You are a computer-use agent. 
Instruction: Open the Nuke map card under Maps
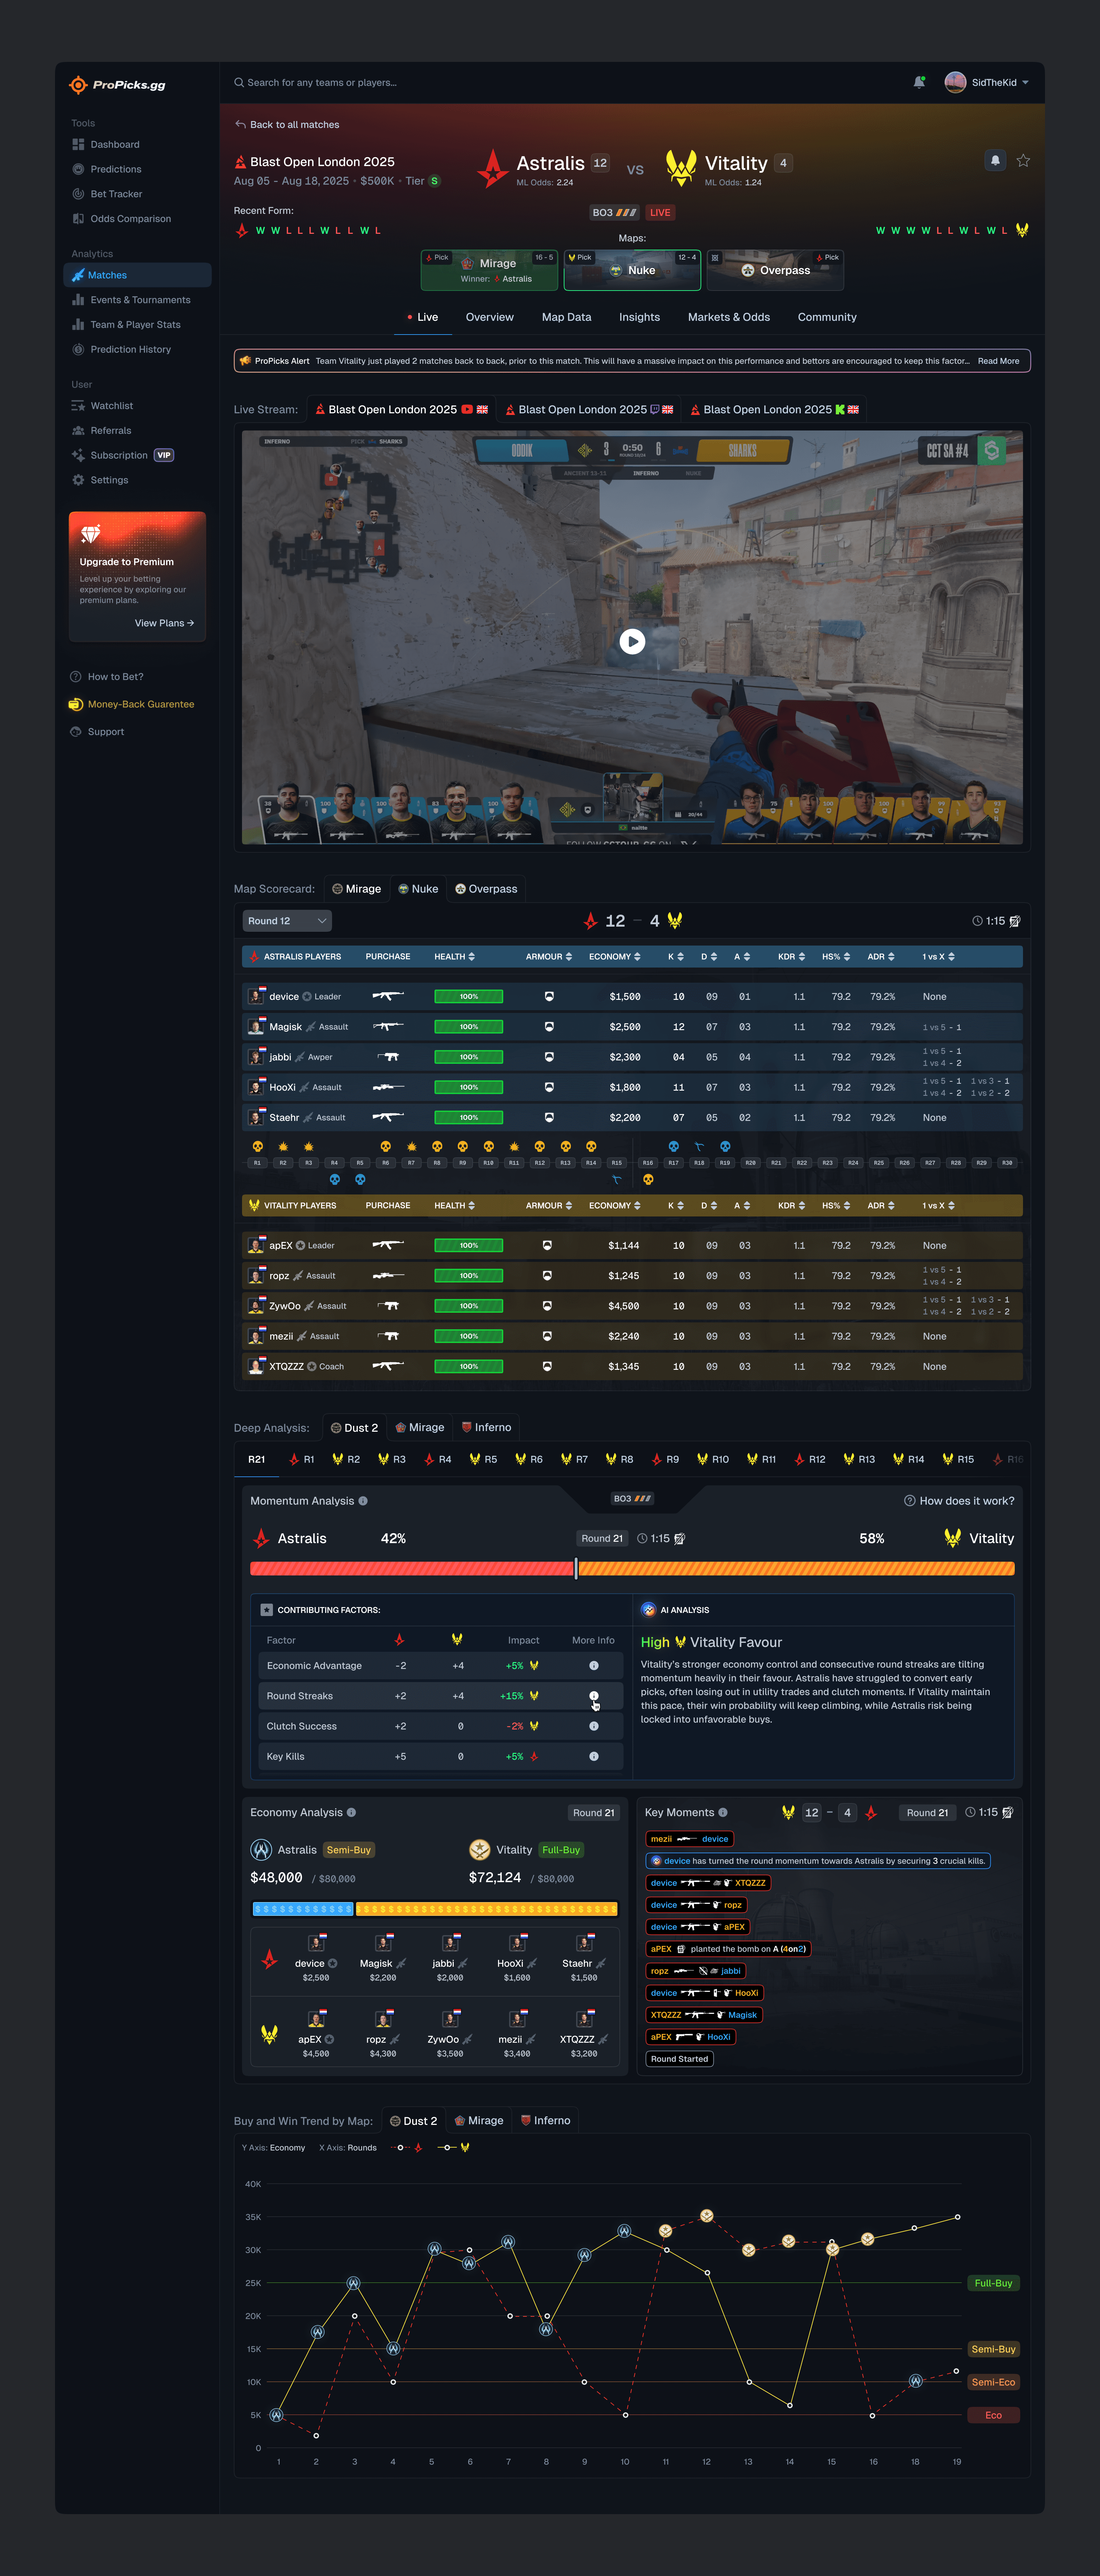tap(632, 270)
